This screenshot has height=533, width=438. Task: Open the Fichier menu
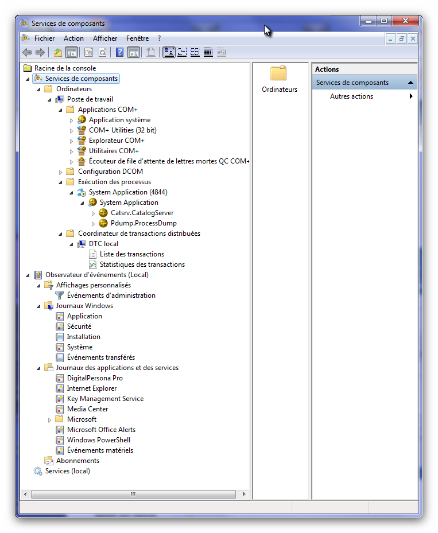pyautogui.click(x=44, y=38)
